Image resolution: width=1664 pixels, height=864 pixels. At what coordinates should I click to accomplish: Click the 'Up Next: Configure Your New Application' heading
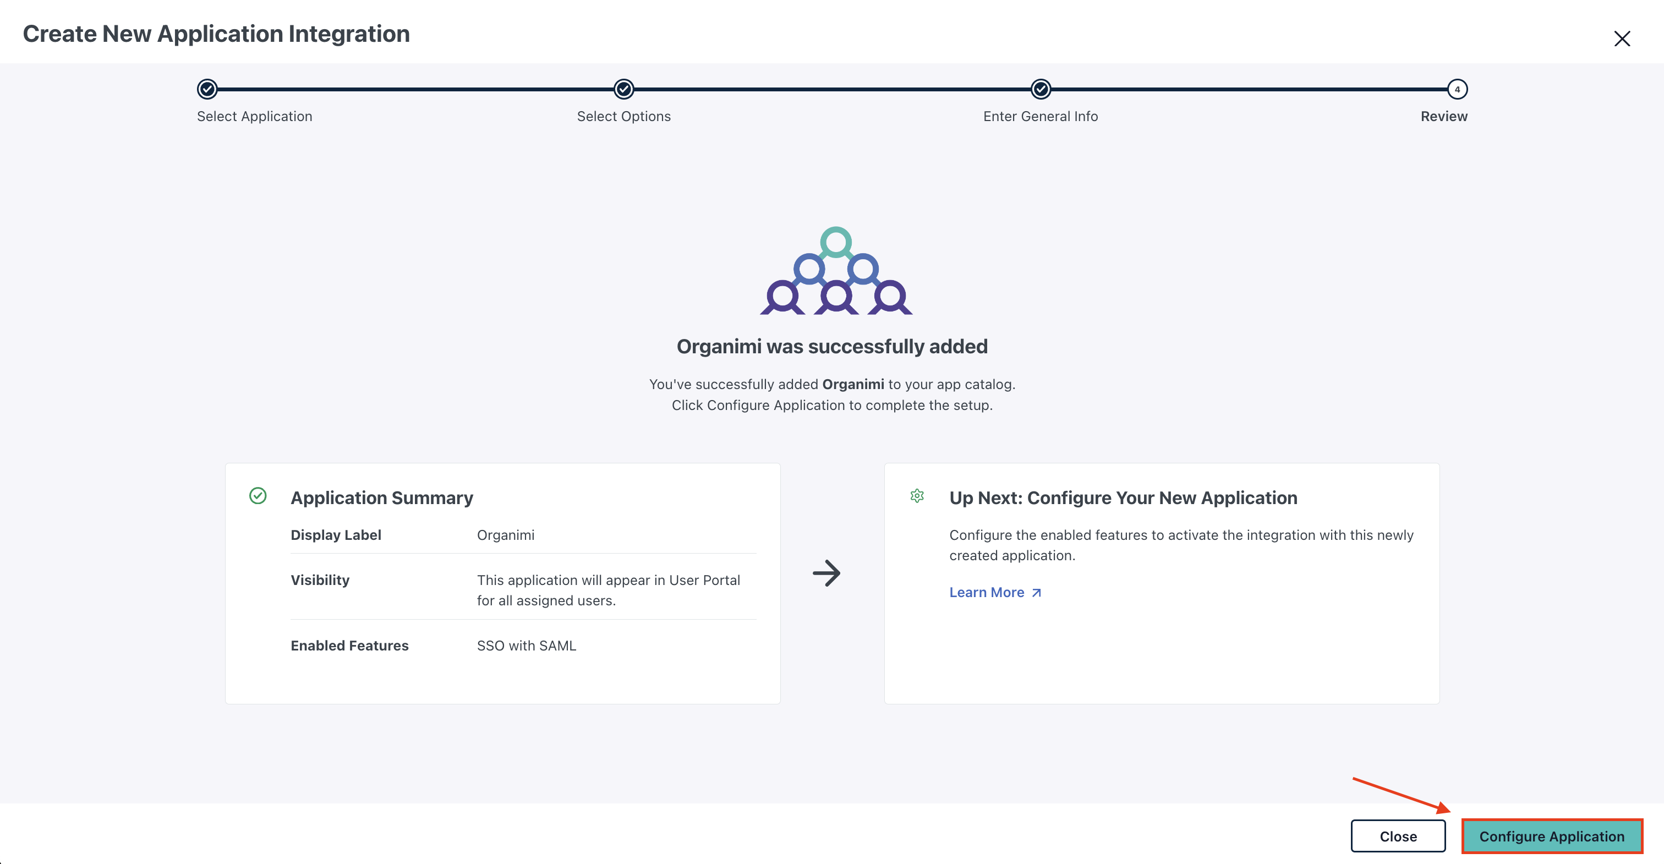tap(1123, 497)
